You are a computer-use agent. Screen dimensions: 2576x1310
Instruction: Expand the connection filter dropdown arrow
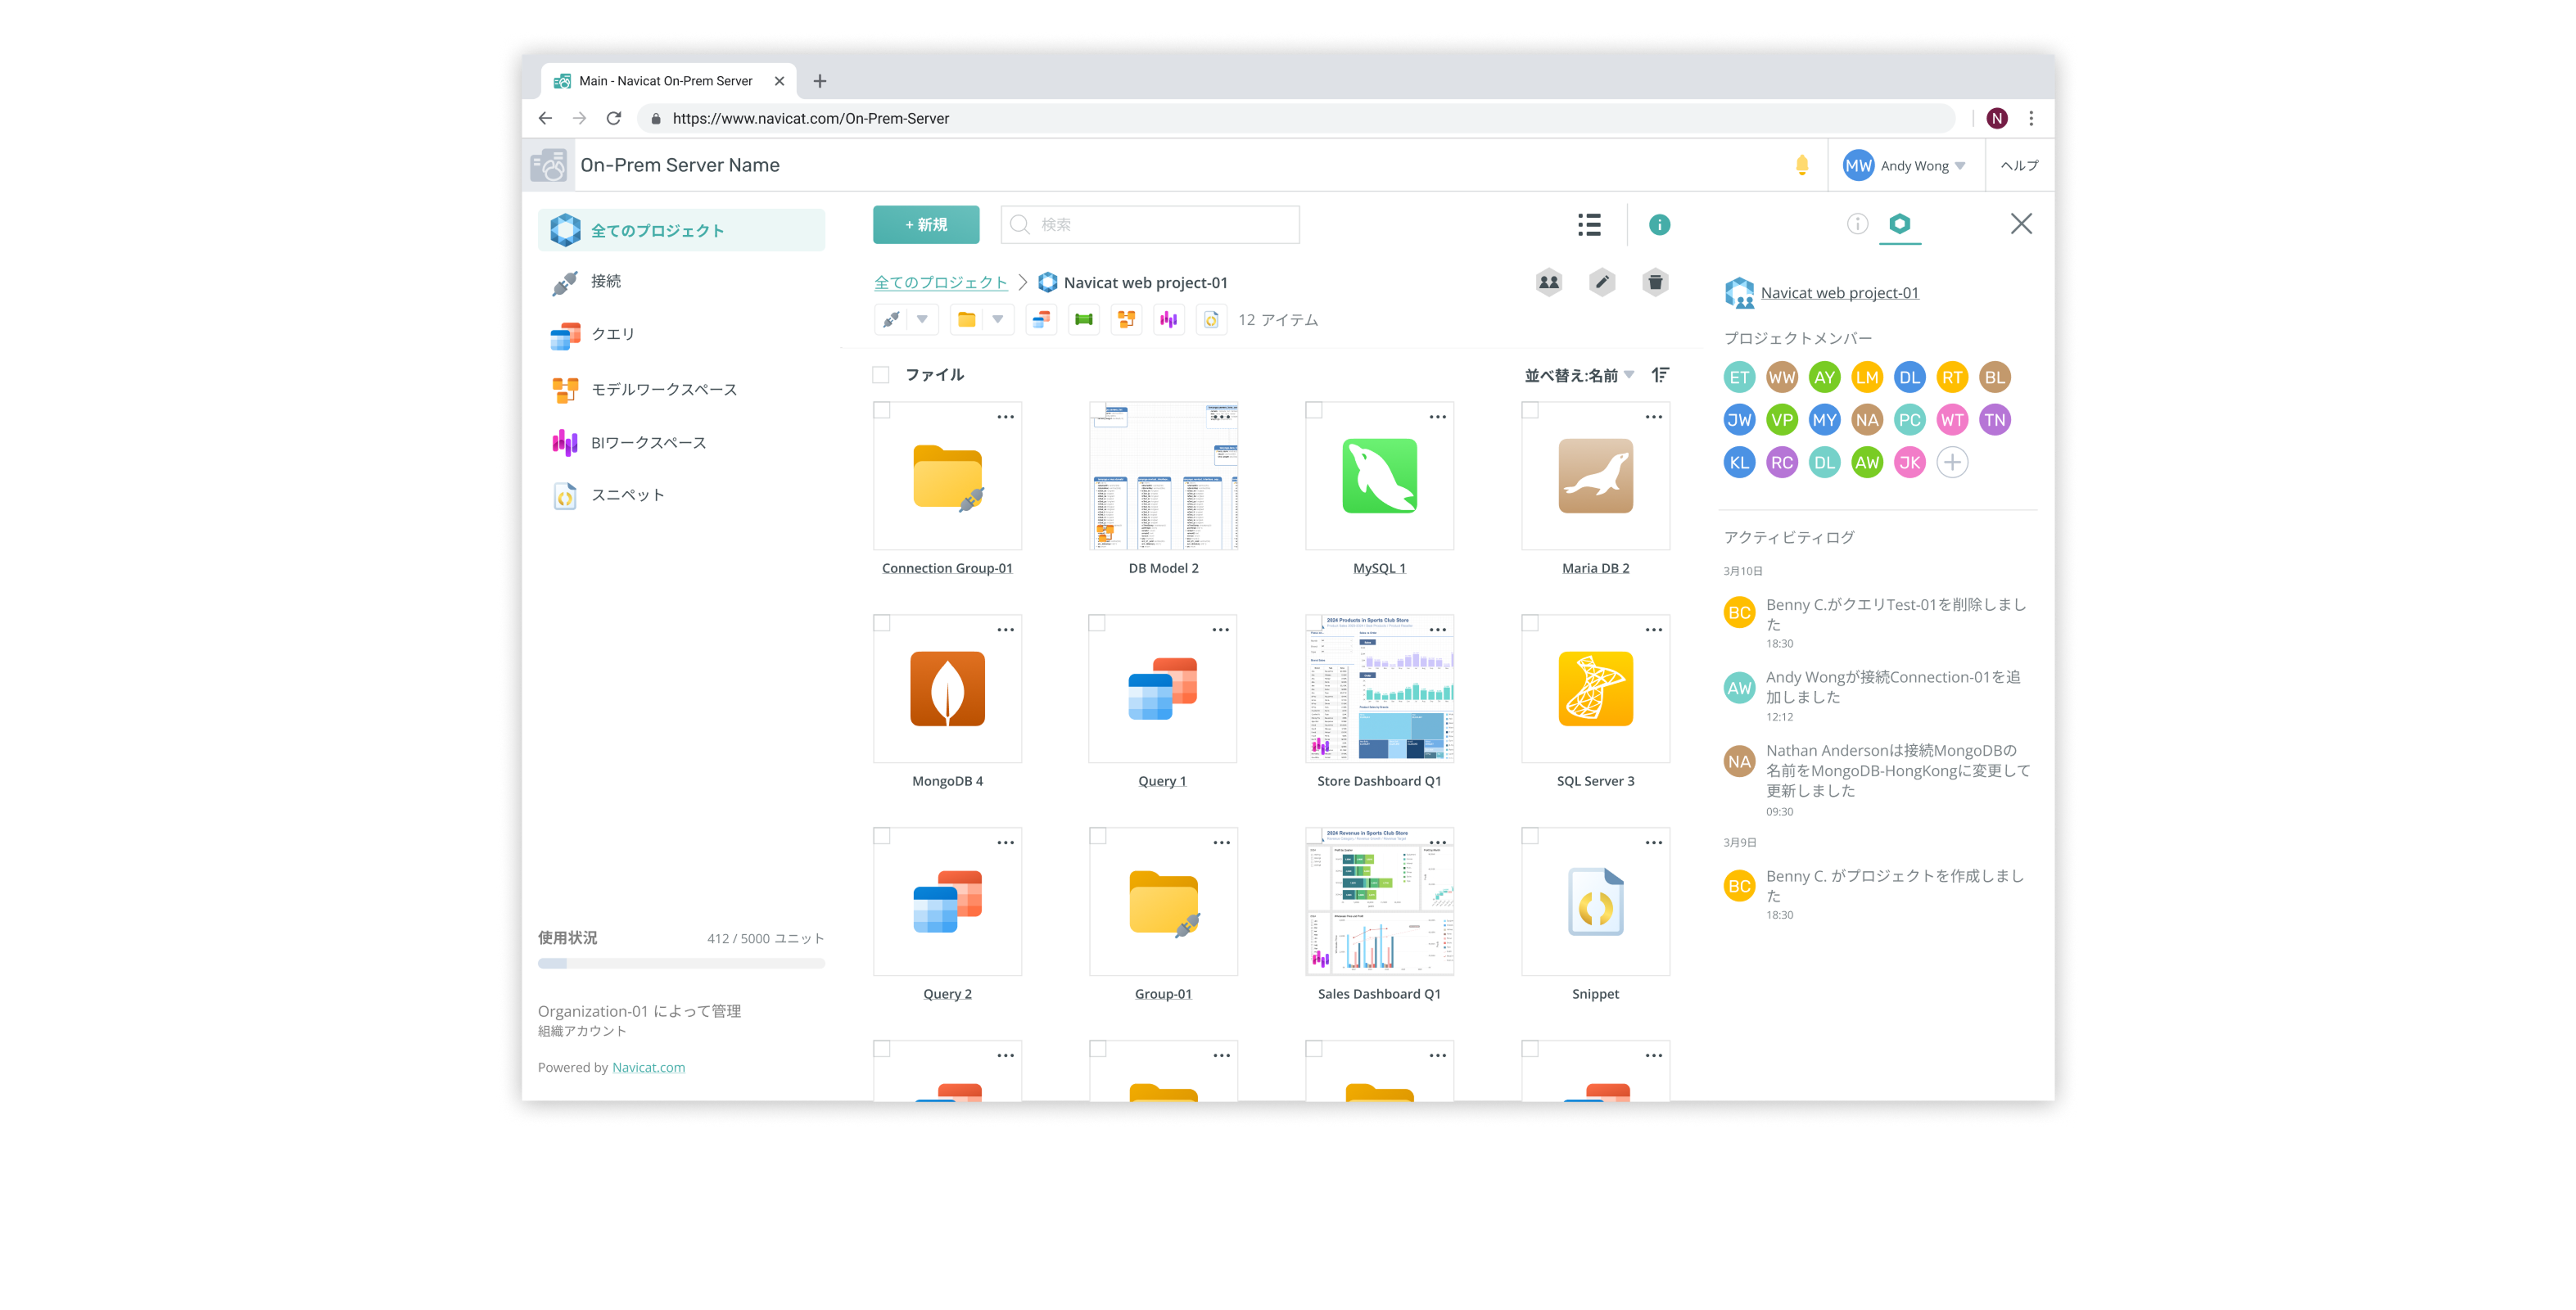click(922, 320)
